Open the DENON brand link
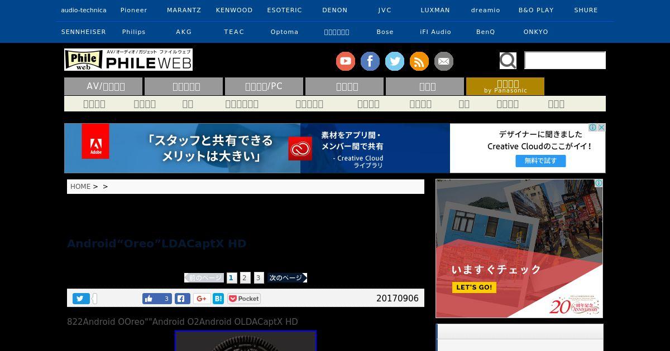The height and width of the screenshot is (351, 670). pyautogui.click(x=335, y=10)
